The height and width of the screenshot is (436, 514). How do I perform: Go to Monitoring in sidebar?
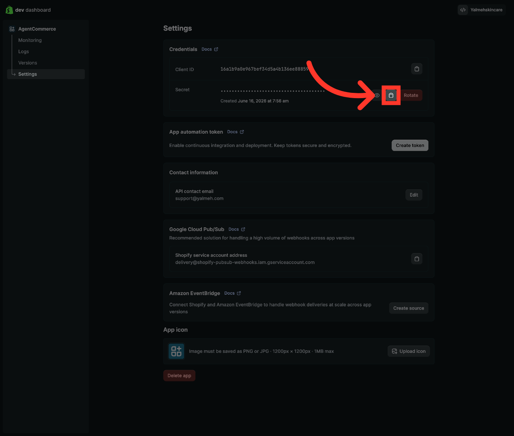[x=30, y=40]
